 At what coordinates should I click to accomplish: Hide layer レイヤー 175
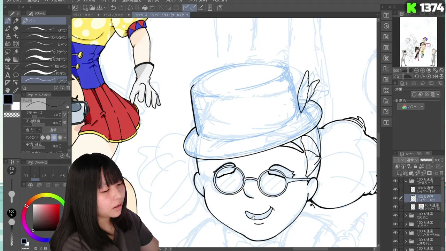[395, 207]
